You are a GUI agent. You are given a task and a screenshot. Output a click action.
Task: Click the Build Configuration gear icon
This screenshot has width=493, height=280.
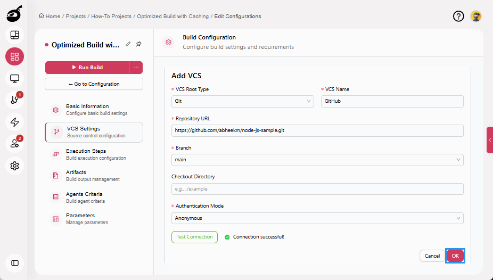pos(169,42)
